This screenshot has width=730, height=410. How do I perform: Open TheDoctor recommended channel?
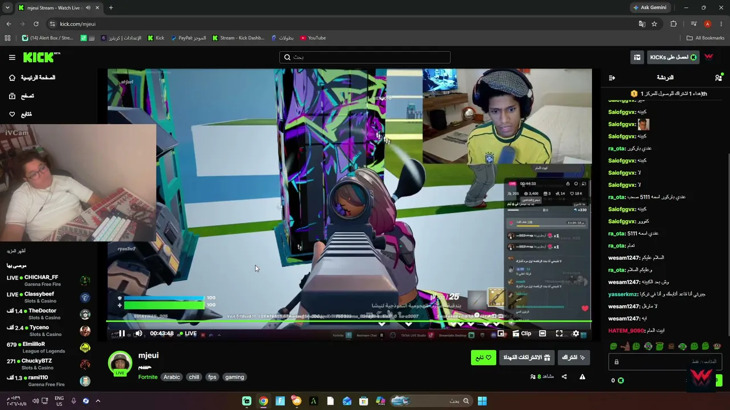click(48, 314)
